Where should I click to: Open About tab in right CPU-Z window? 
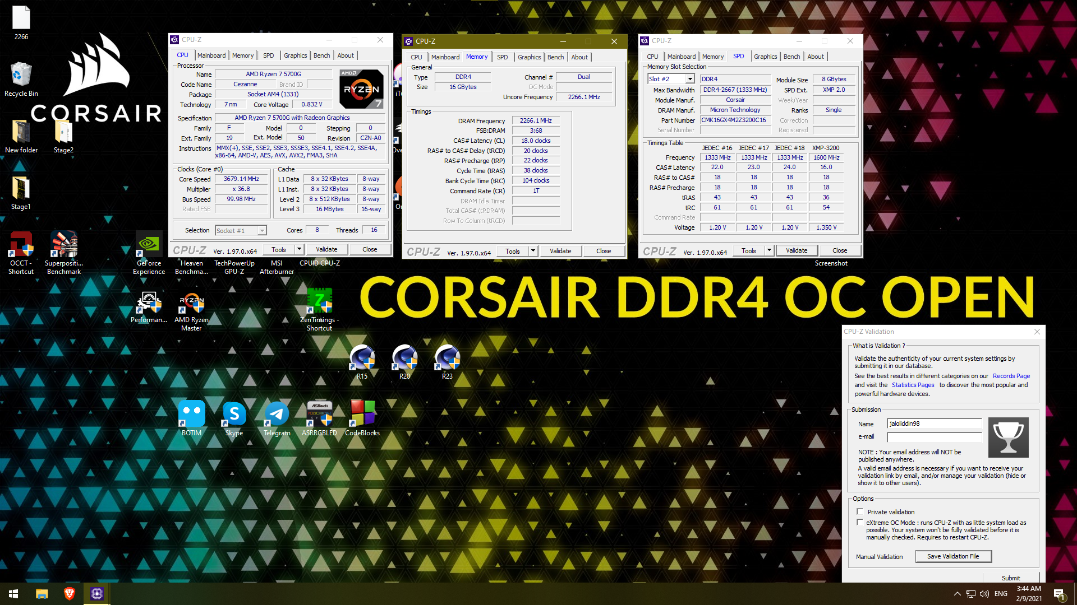pyautogui.click(x=816, y=57)
